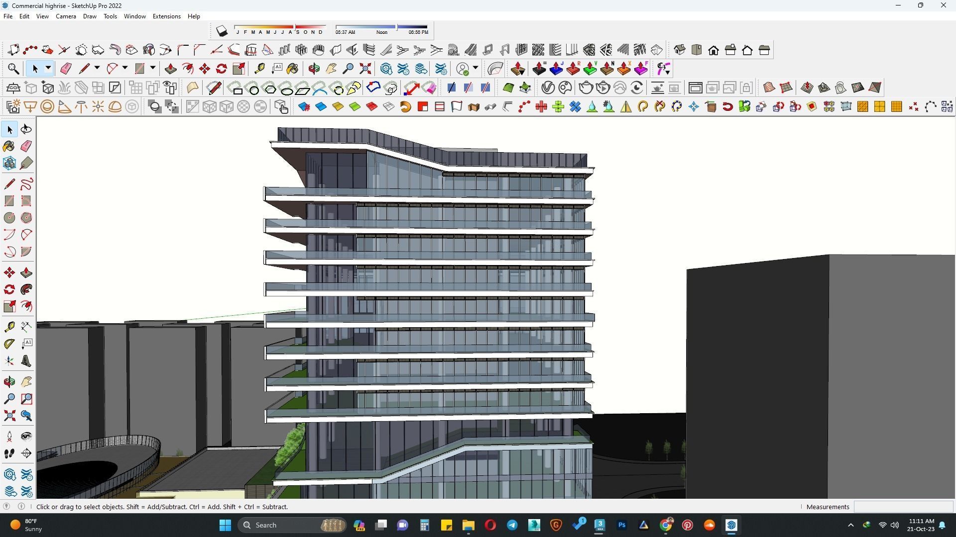Click the 'Noon' time label
Screen dimensions: 956x537
click(382, 32)
